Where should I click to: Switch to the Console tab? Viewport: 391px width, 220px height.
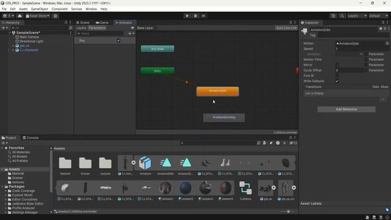[x=31, y=137]
